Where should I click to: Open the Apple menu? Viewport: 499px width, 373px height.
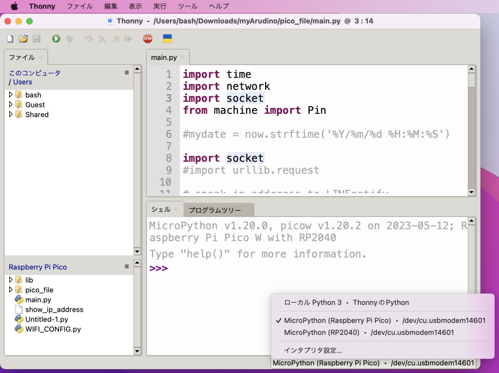(14, 6)
